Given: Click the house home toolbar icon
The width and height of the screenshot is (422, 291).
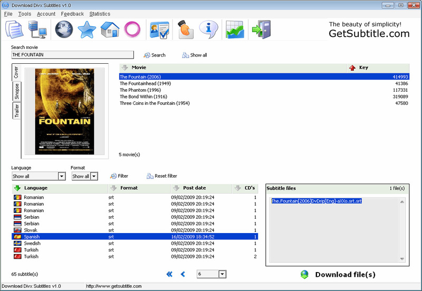Looking at the screenshot, I should click(110, 30).
